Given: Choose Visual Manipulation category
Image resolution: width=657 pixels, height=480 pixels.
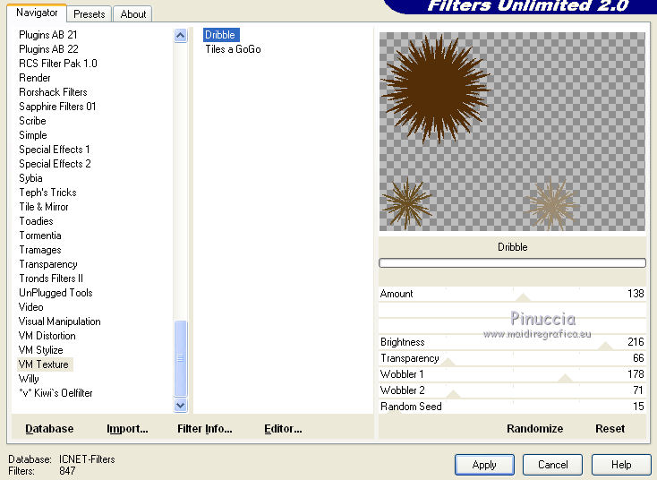Looking at the screenshot, I should (x=59, y=321).
